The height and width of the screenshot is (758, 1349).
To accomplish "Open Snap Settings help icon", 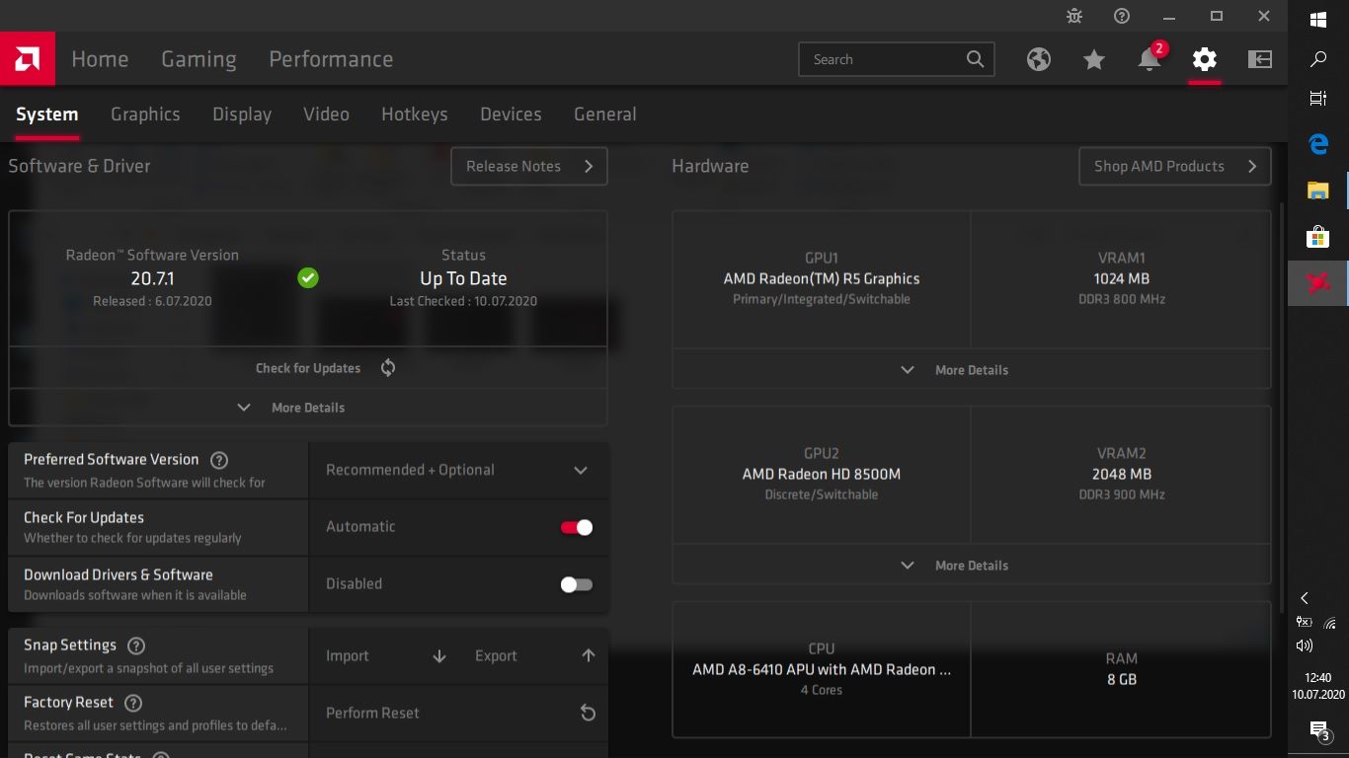I will 137,645.
